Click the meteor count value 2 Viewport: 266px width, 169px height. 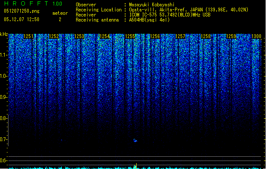(60, 19)
